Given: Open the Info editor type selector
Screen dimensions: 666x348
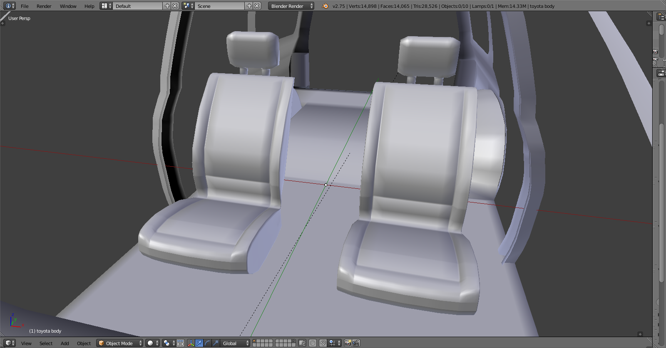Looking at the screenshot, I should pos(10,6).
